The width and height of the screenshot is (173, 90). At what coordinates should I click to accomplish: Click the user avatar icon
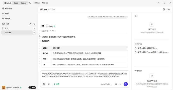click(4, 88)
